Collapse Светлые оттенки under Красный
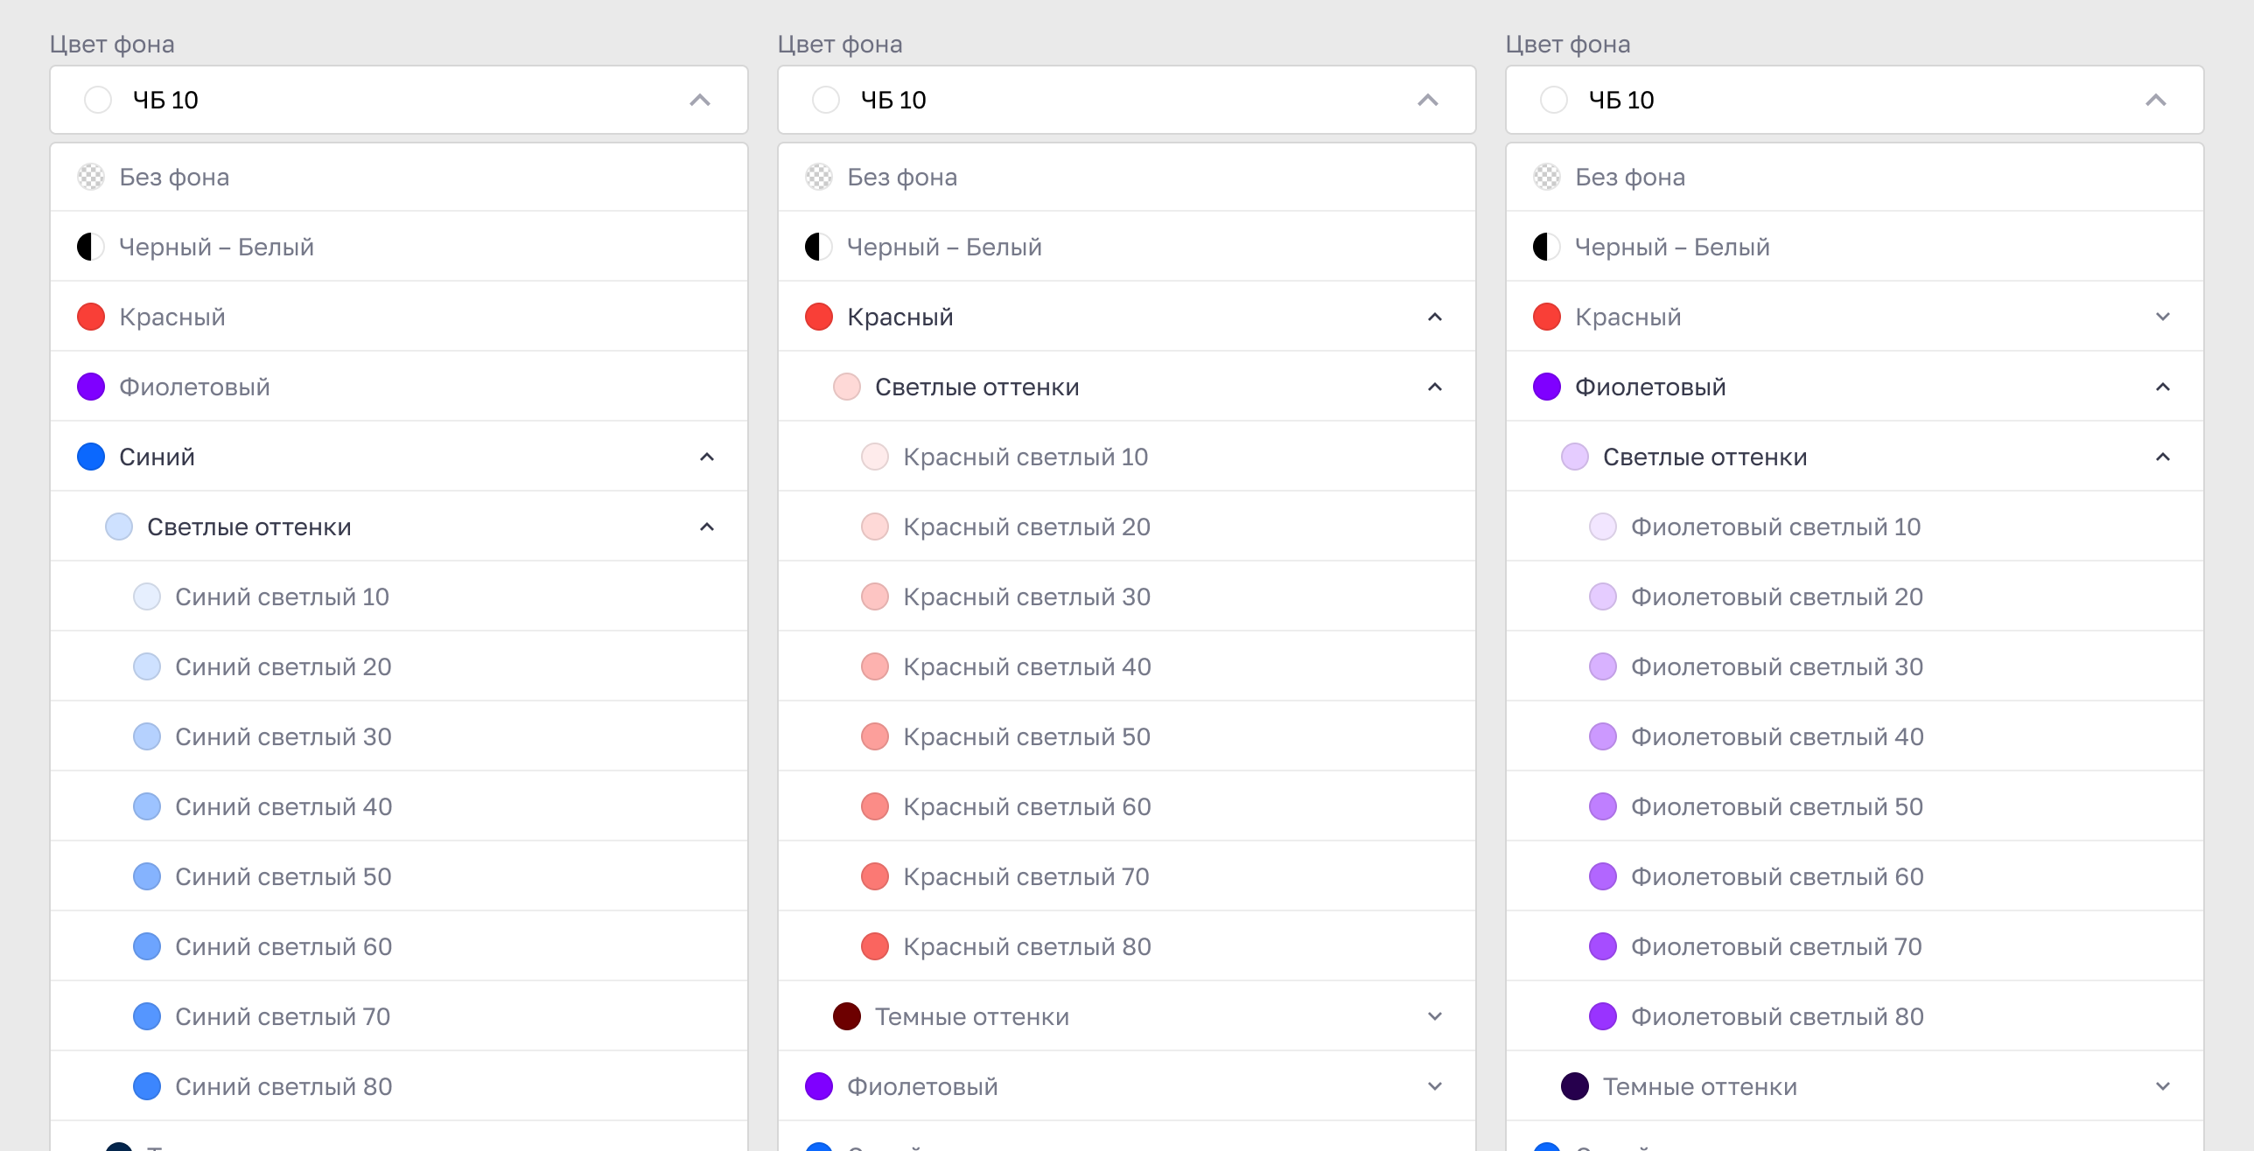Image resolution: width=2254 pixels, height=1151 pixels. tap(1435, 387)
